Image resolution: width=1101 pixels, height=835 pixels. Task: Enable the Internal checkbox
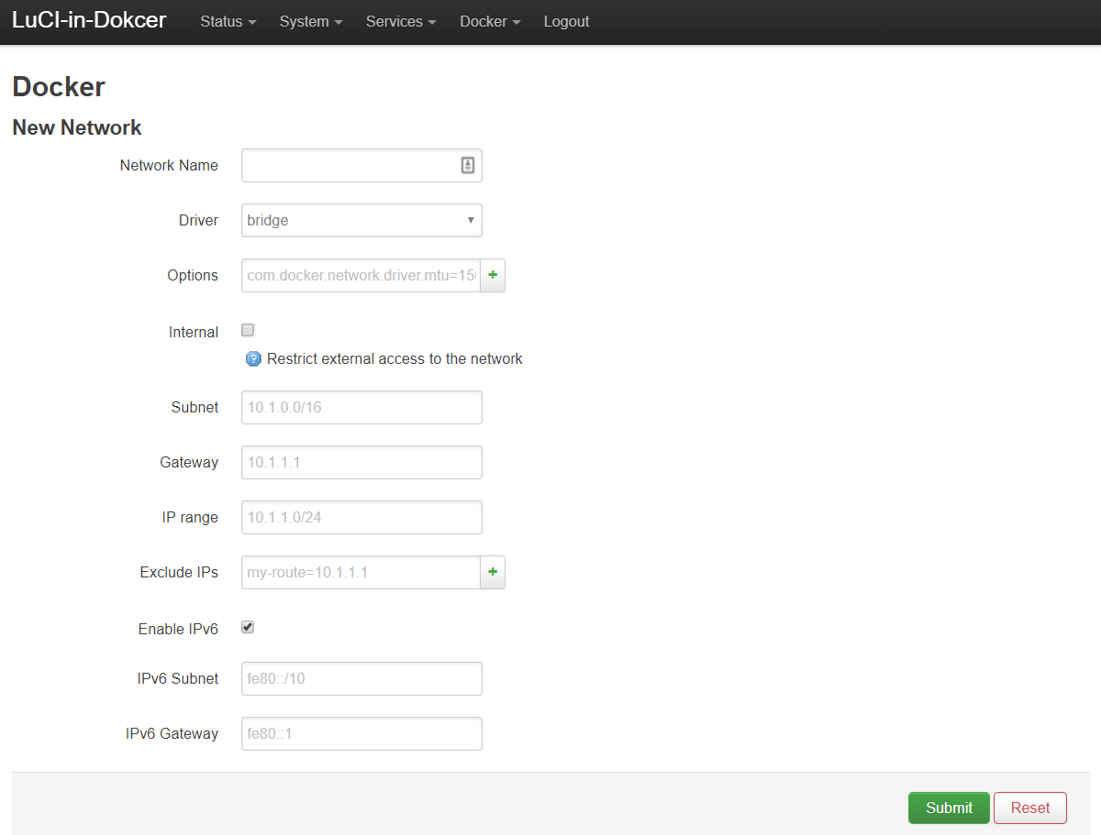click(x=248, y=331)
